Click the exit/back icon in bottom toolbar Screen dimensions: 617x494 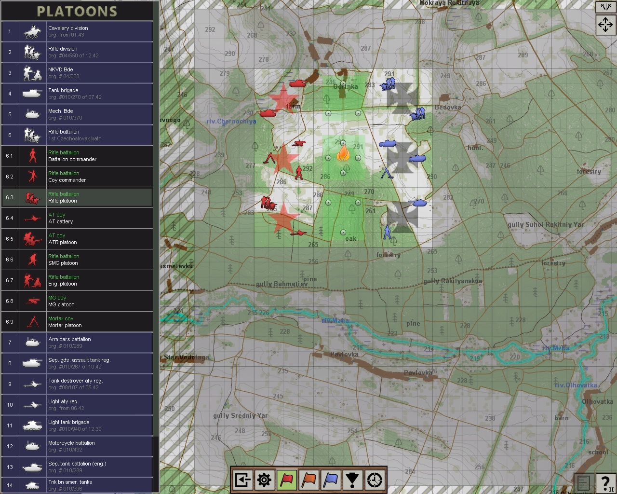coord(242,479)
